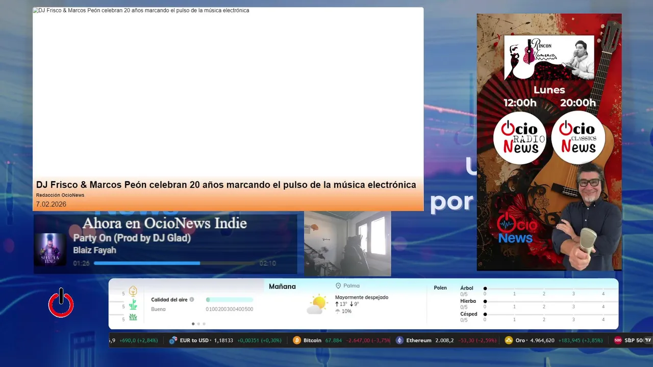Click the Oro price 4.964,620
This screenshot has height=367, width=653.
[542, 340]
